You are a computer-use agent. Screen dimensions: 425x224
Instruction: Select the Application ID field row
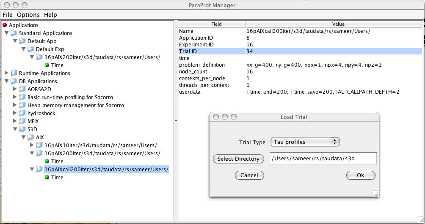[x=300, y=38]
